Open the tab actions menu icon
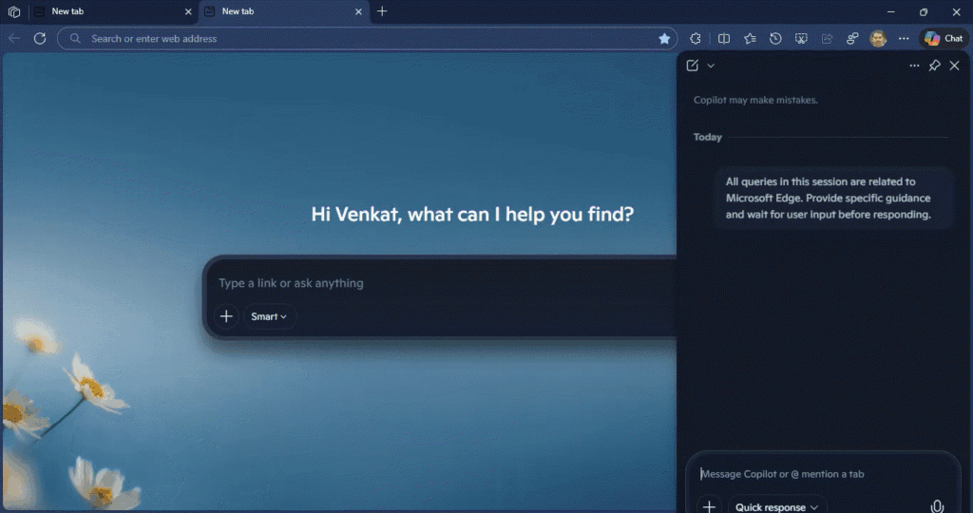This screenshot has width=973, height=513. (13, 11)
